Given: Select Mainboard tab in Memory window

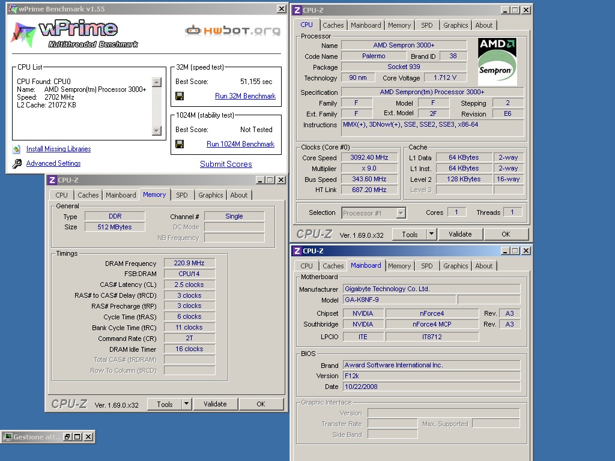Looking at the screenshot, I should pyautogui.click(x=121, y=195).
